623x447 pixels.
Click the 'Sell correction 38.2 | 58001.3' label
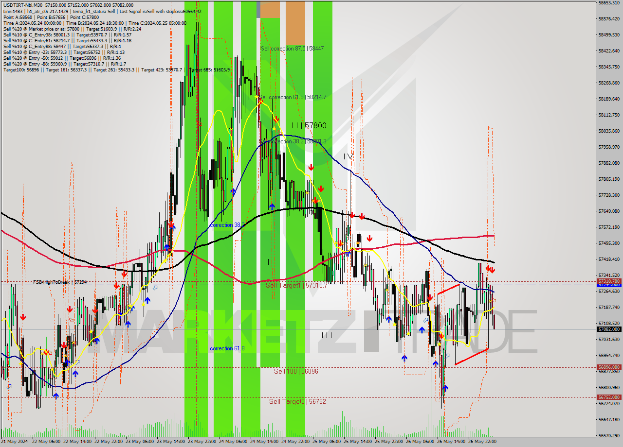tap(293, 141)
